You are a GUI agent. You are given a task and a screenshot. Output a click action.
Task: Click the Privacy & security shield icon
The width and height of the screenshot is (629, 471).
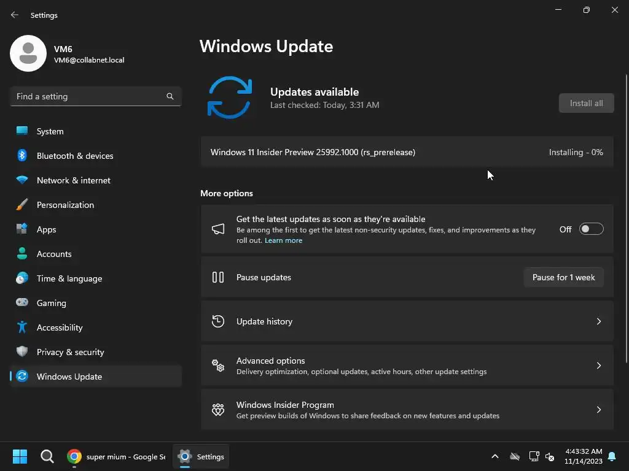point(22,351)
